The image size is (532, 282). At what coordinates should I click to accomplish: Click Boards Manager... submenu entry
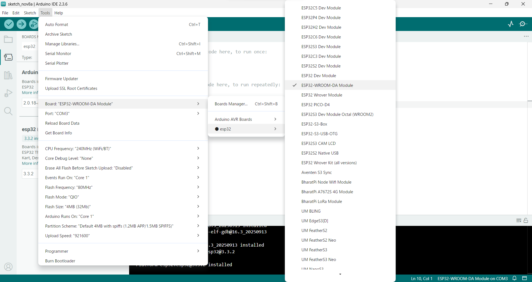pyautogui.click(x=246, y=104)
